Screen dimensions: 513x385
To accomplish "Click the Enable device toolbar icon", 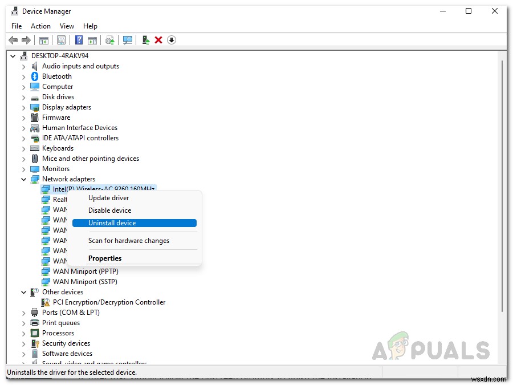I will tap(146, 40).
